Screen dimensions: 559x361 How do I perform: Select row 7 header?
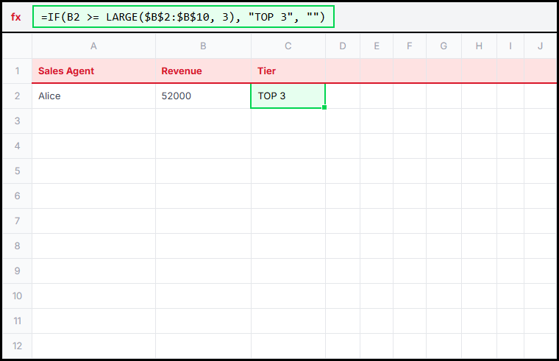tap(17, 221)
